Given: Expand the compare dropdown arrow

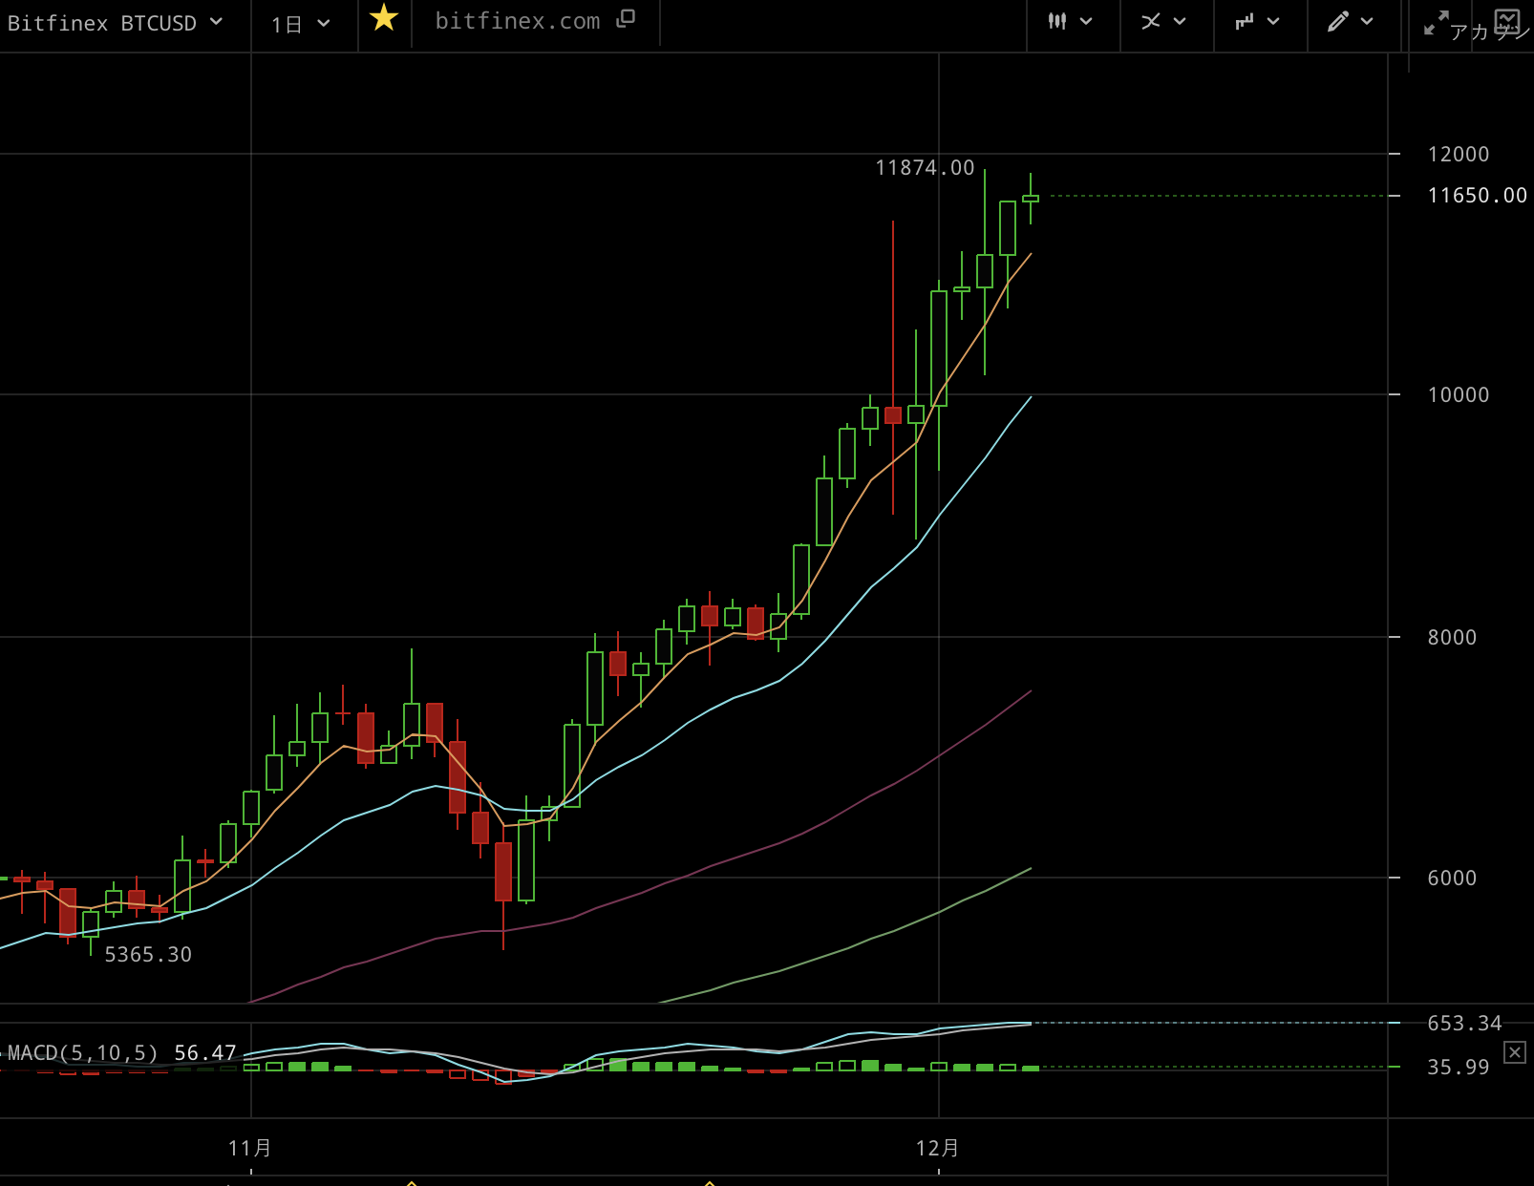Looking at the screenshot, I should point(1180,21).
